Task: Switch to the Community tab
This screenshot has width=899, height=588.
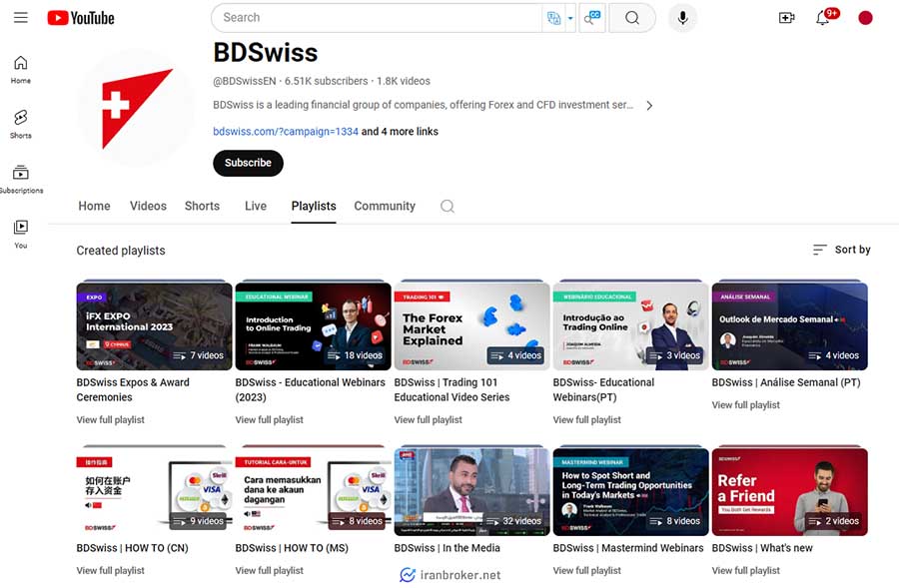Action: click(x=385, y=207)
